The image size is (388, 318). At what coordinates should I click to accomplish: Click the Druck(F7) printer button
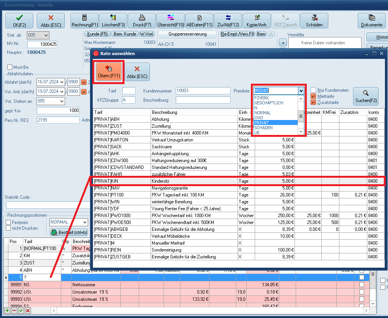pyautogui.click(x=142, y=21)
